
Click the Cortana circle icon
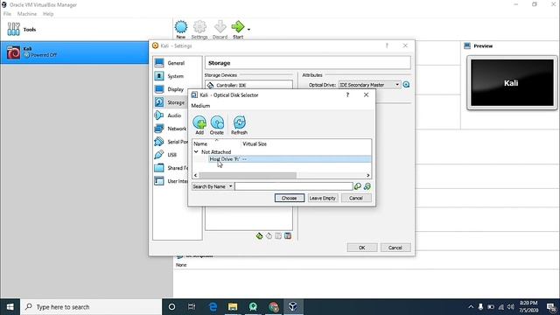click(171, 307)
